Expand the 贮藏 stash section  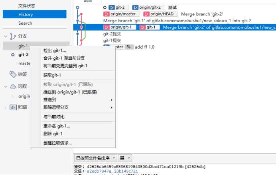[6, 107]
